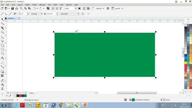
Task: Select the Page 1 tab
Action: pos(32,93)
